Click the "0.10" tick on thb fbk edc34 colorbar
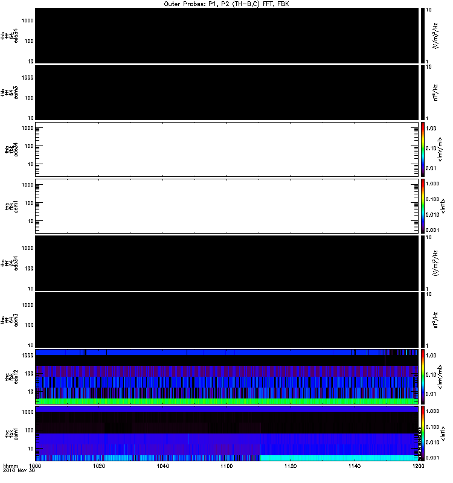Image resolution: width=453 pixels, height=483 pixels. tap(431, 148)
